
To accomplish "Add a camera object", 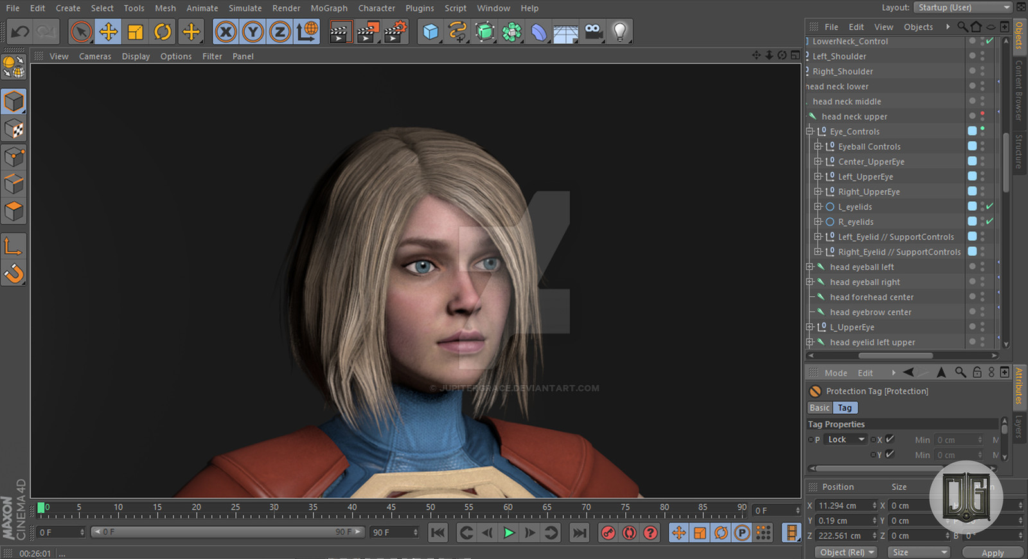I will coord(593,31).
